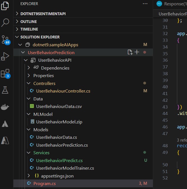
Task: Click the 'Services' folder label
Action: pos(41,153)
